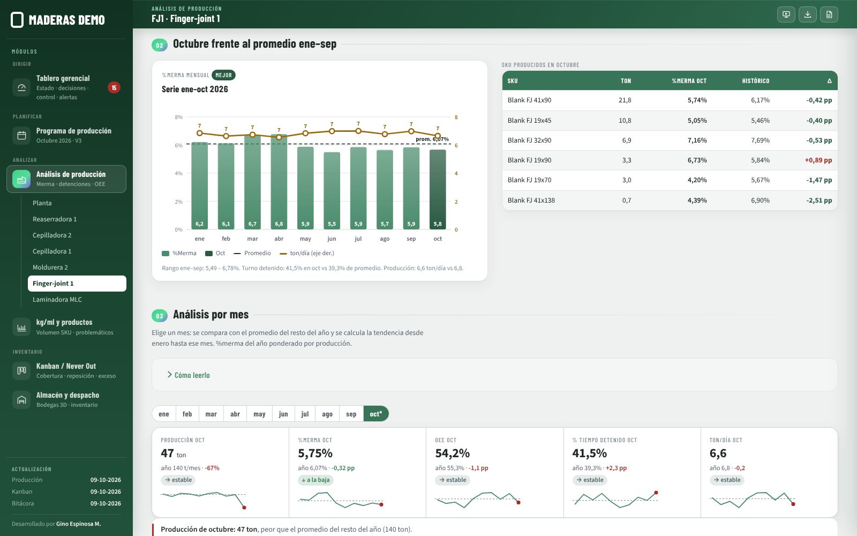Go to Reaserradora 1 in the sidebar

(x=77, y=219)
